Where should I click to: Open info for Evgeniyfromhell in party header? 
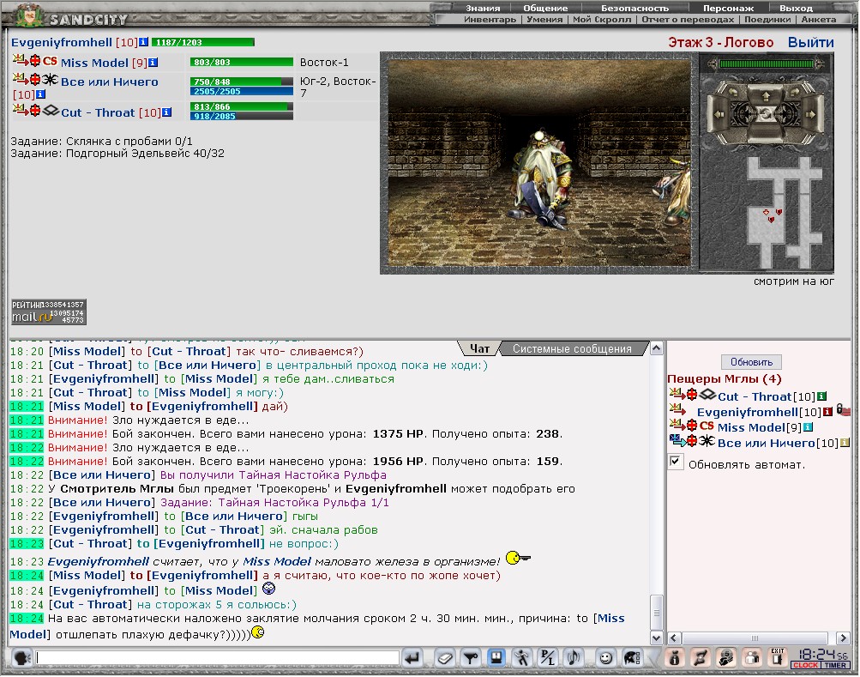point(143,42)
